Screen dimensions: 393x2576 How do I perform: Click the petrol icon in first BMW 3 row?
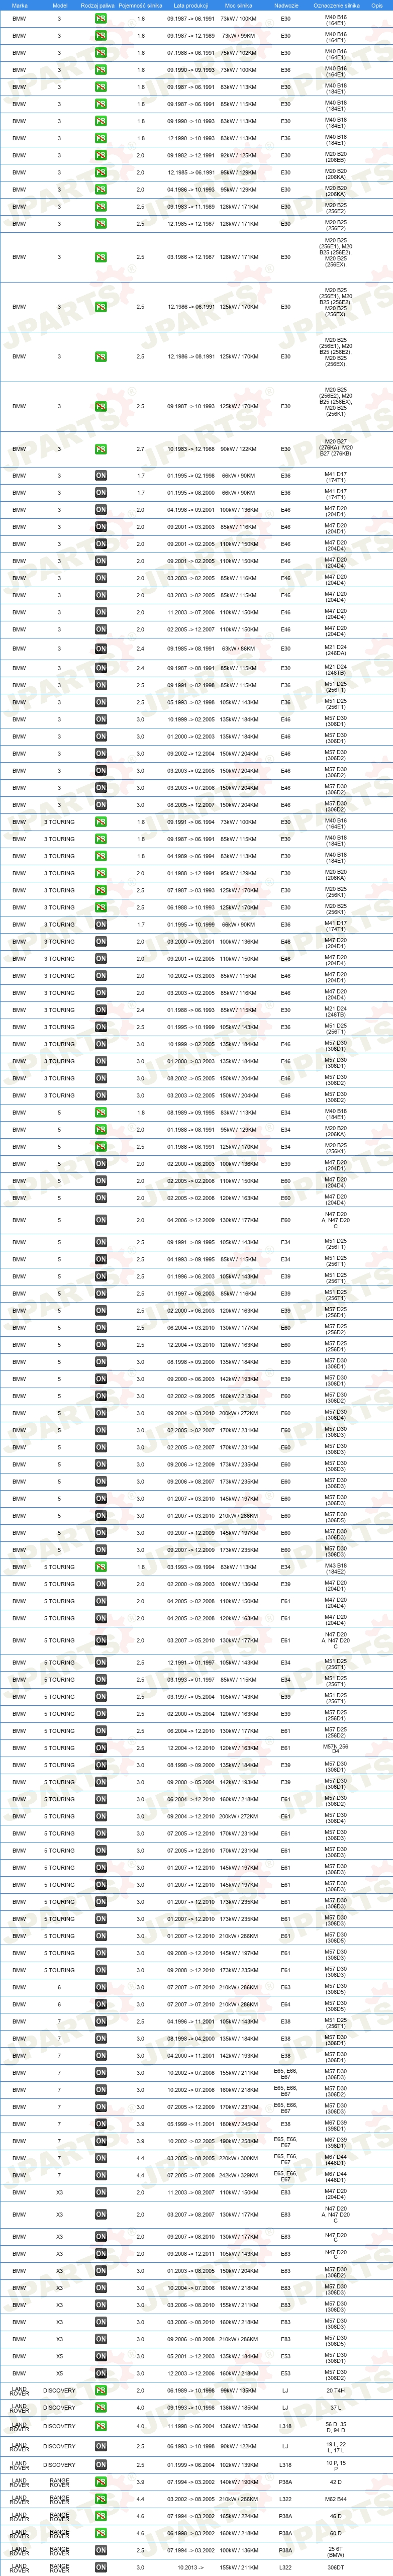101,19
